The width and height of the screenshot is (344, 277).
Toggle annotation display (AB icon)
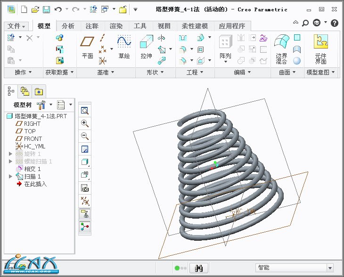point(85,175)
